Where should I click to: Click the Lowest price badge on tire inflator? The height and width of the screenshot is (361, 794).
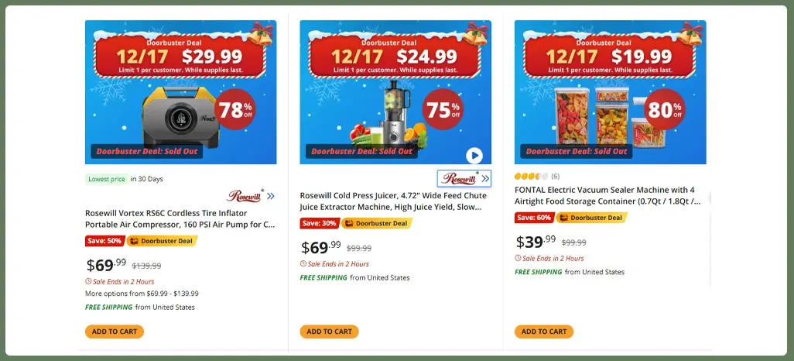106,179
